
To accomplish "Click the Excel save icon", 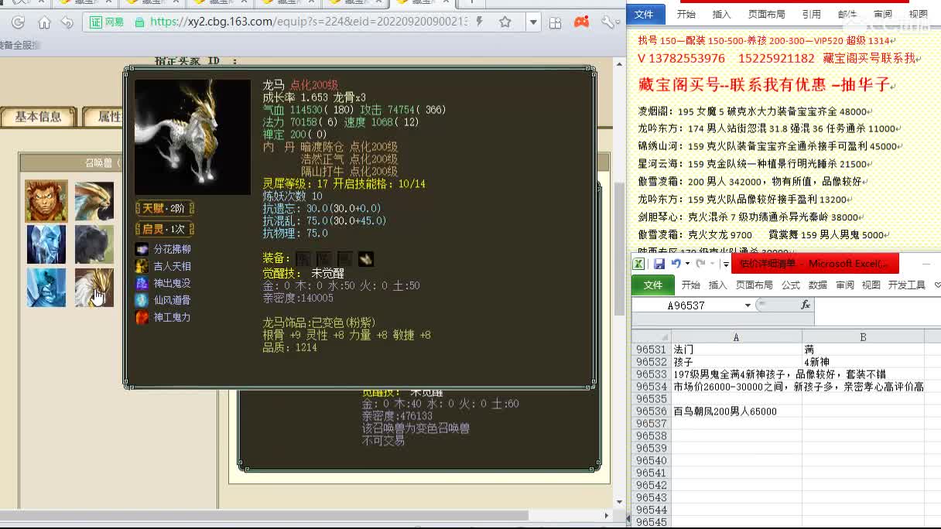I will pyautogui.click(x=659, y=264).
